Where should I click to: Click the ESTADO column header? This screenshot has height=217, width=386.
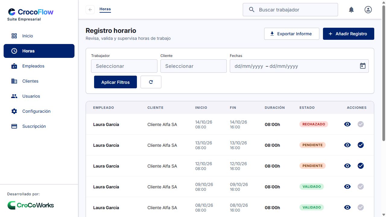coord(307,108)
